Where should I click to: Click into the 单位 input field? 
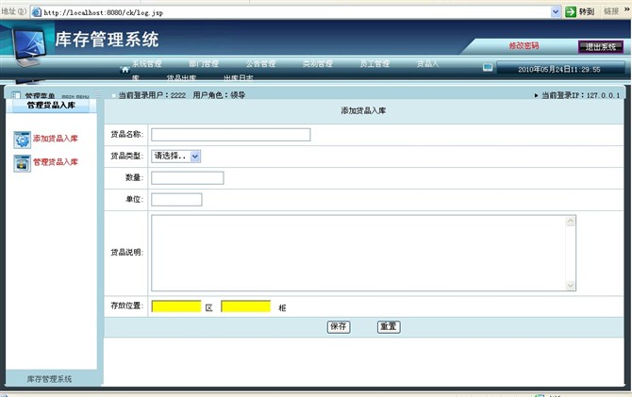pyautogui.click(x=176, y=200)
